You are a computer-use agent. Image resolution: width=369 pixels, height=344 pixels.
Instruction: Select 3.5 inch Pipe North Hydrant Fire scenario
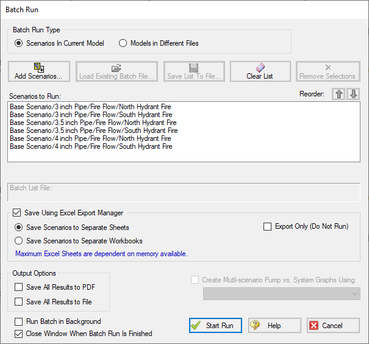click(x=93, y=123)
